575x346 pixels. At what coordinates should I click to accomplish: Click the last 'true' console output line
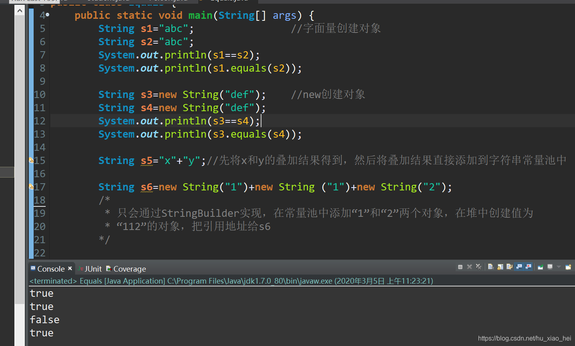click(42, 333)
